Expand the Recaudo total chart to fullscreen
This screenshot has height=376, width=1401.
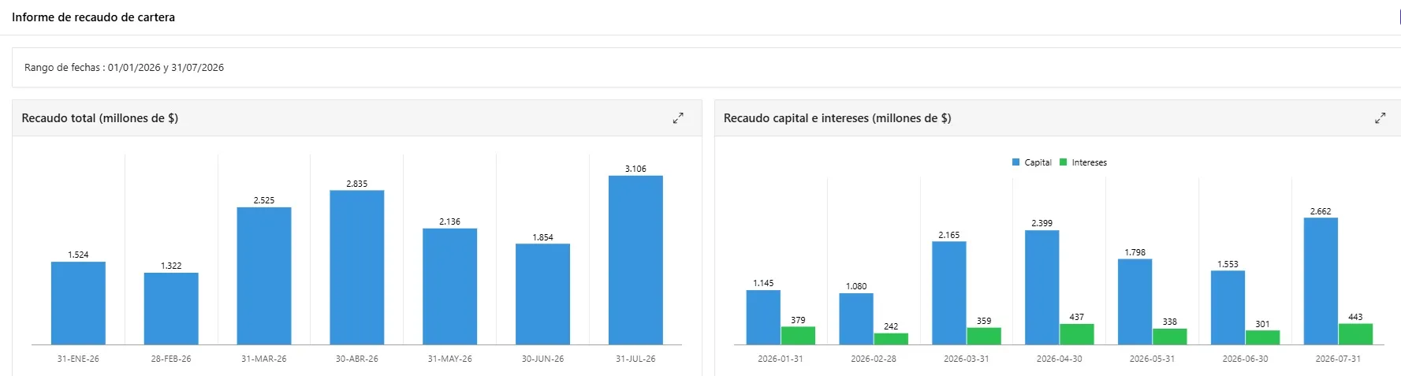pyautogui.click(x=678, y=118)
